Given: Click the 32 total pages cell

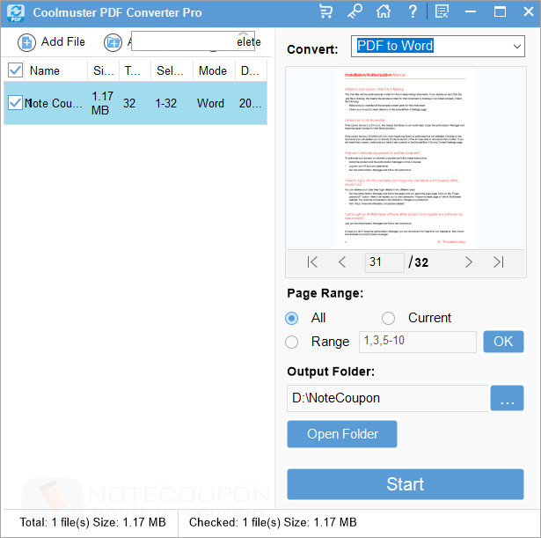Looking at the screenshot, I should point(129,103).
